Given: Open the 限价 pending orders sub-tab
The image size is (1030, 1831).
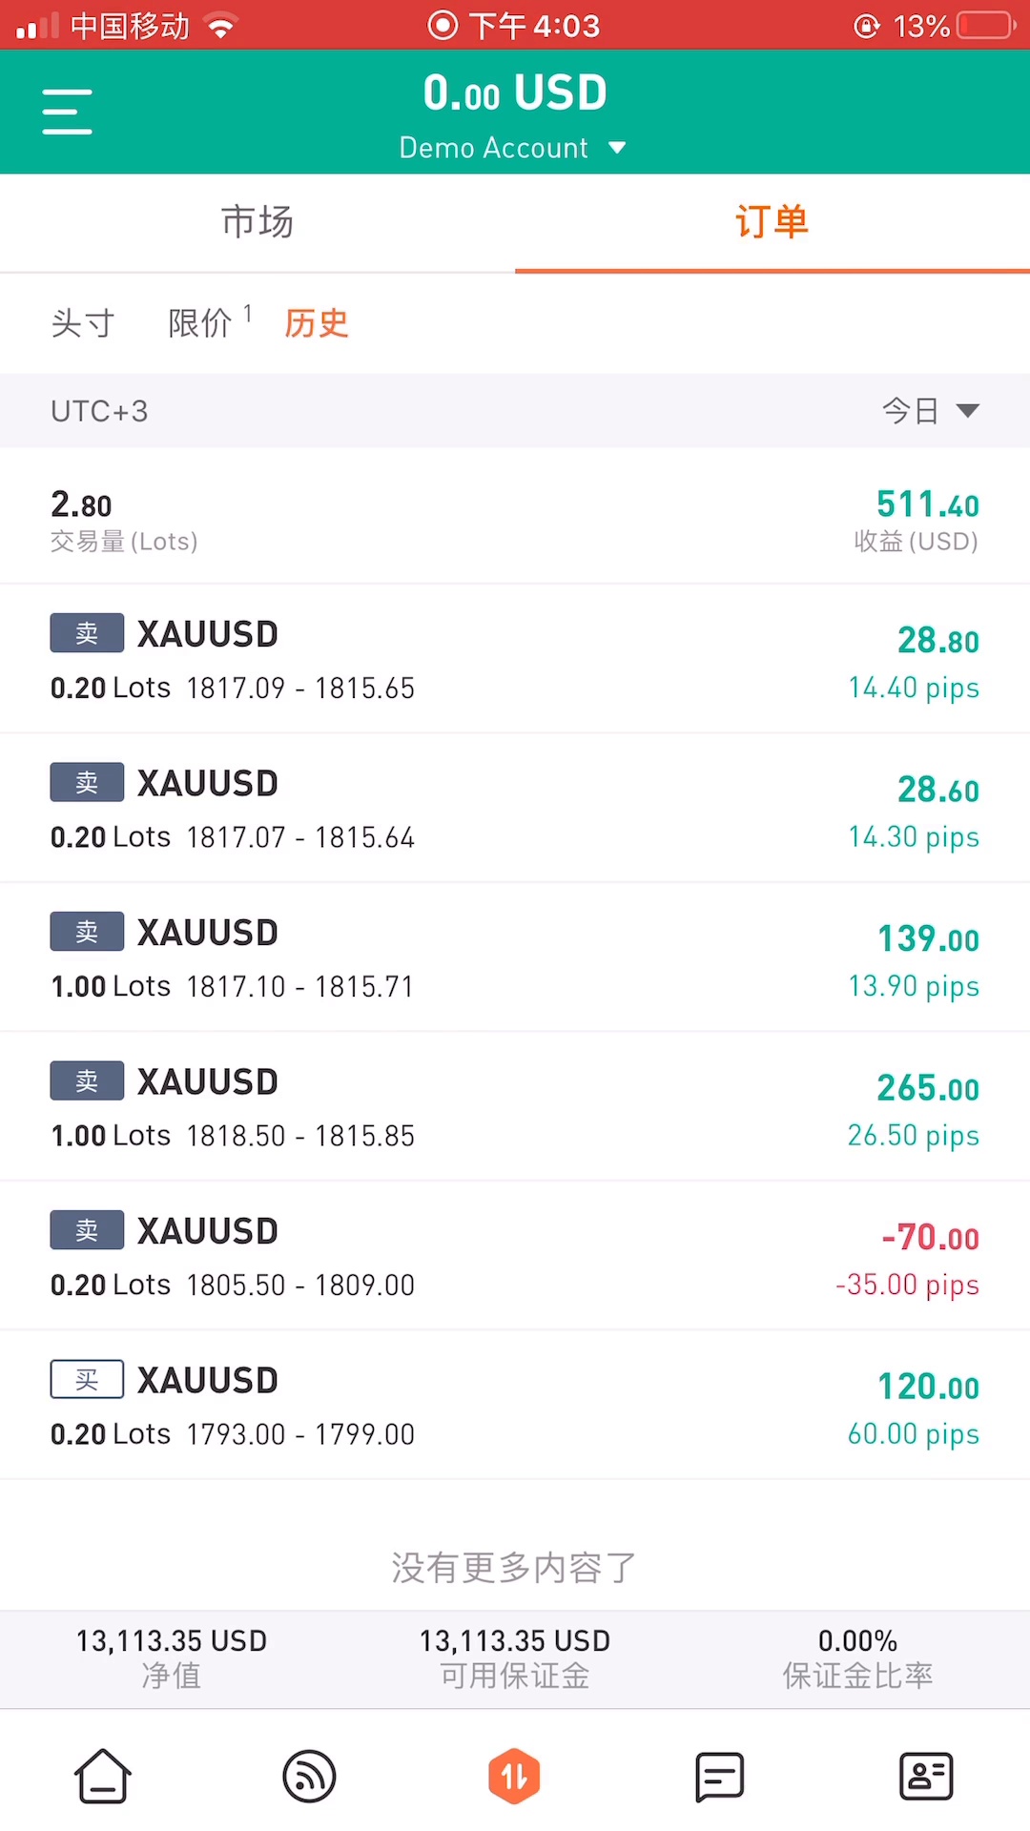Looking at the screenshot, I should [x=201, y=323].
